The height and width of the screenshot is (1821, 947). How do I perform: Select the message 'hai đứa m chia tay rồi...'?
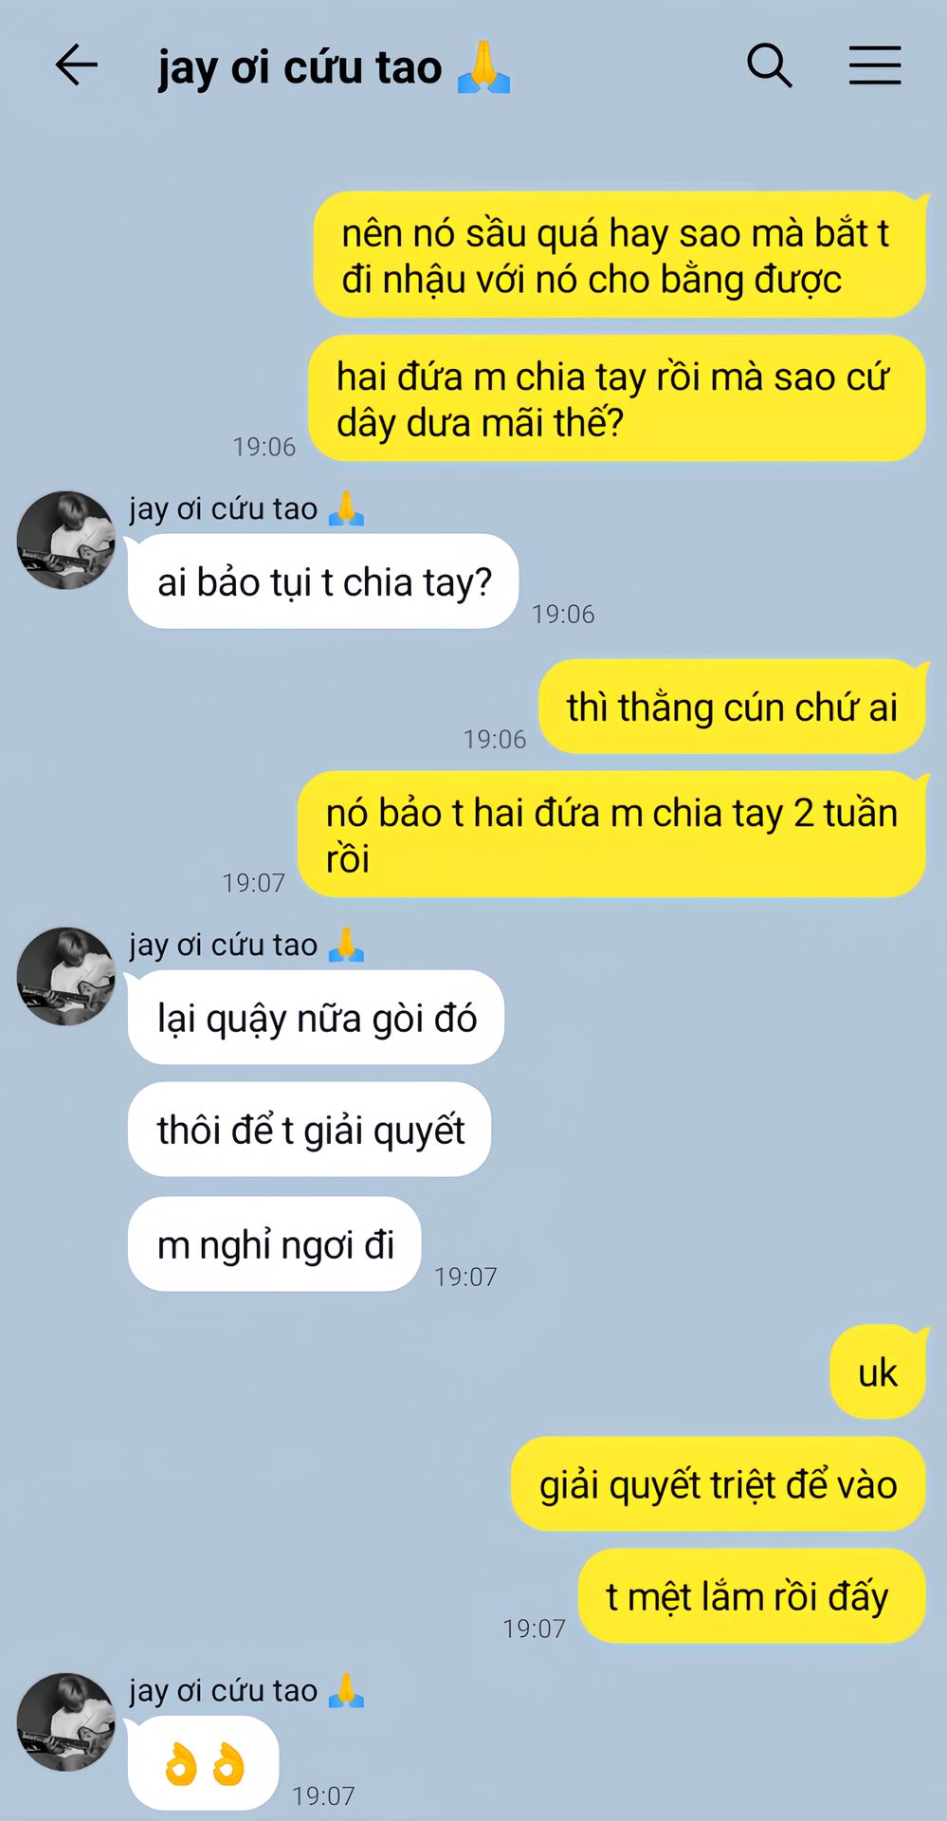click(617, 398)
